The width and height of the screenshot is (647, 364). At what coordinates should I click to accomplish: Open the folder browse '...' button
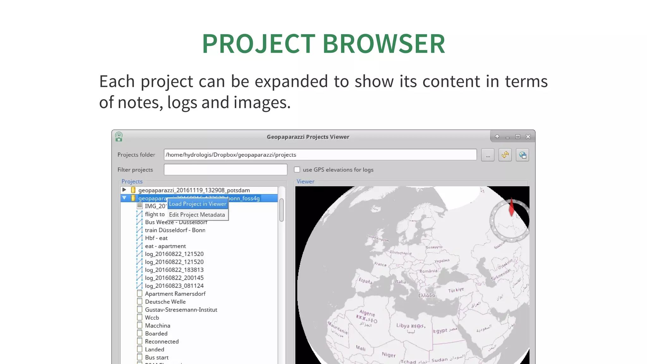(x=488, y=155)
